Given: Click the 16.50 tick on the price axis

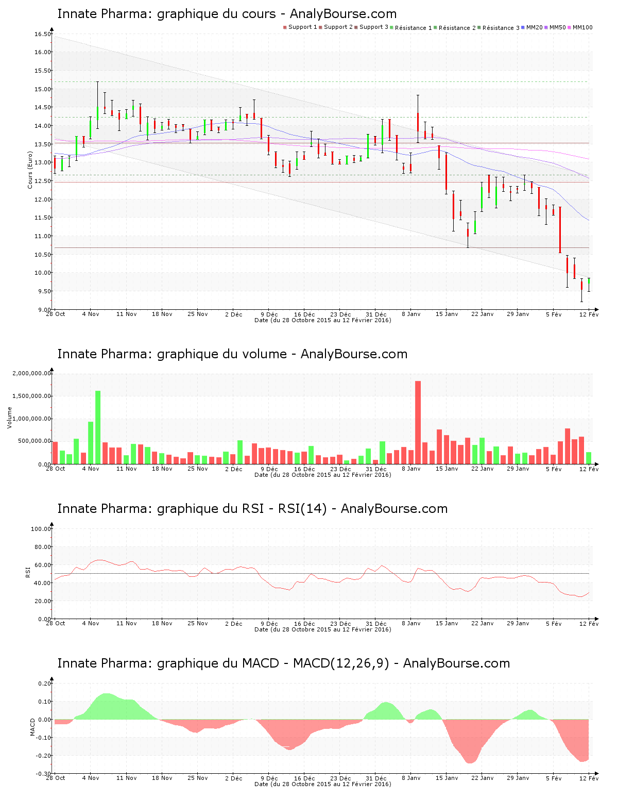Looking at the screenshot, I should coord(42,34).
